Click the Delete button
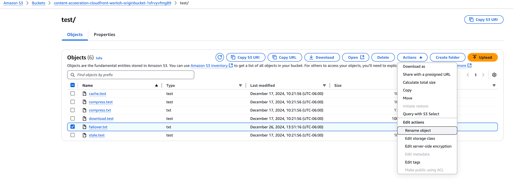This screenshot has height=185, width=513. pos(383,57)
